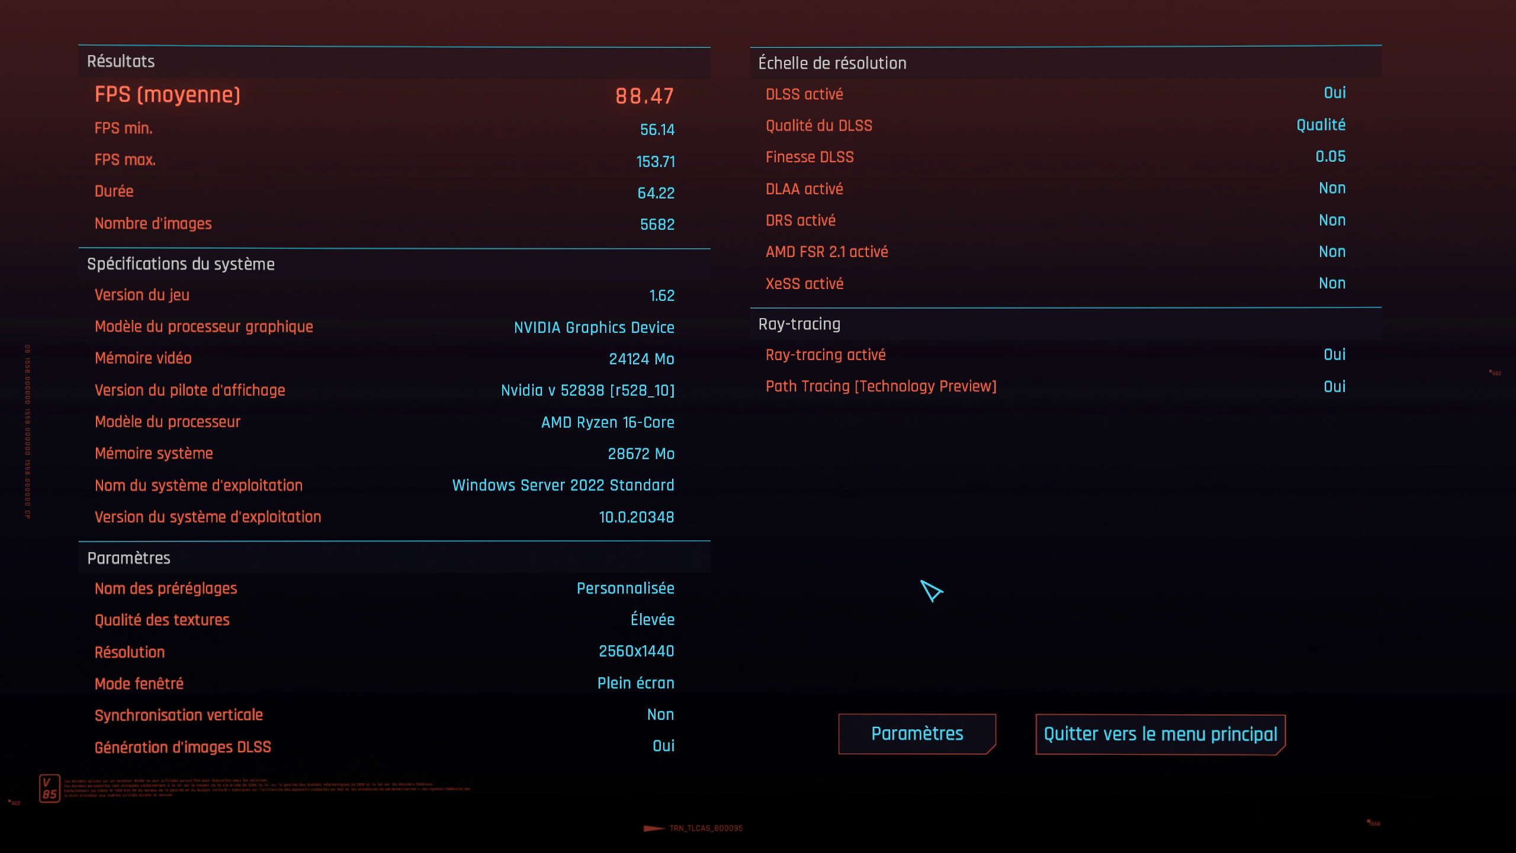Click the 2560x1440 resolution value
This screenshot has width=1516, height=853.
636,652
